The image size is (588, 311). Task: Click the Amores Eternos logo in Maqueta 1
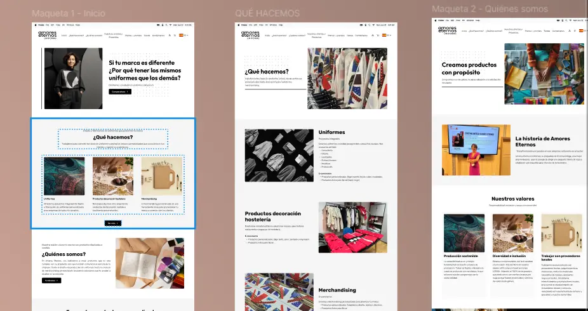pos(47,35)
